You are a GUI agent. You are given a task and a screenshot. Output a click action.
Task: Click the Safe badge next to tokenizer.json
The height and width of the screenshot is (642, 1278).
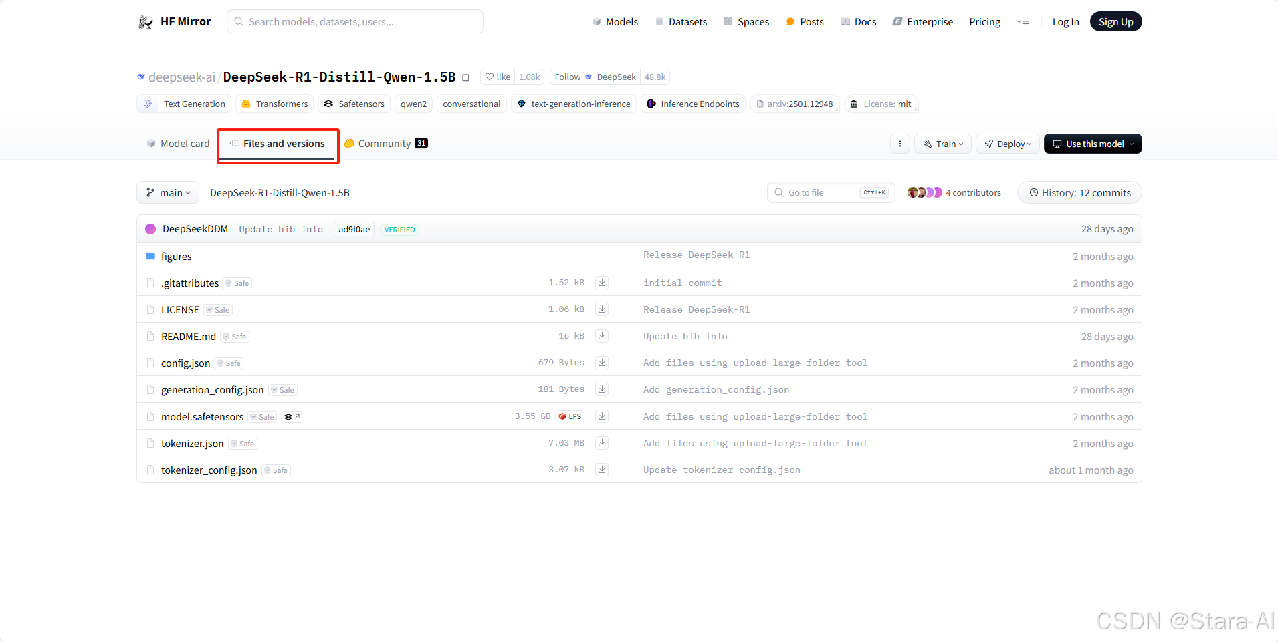click(x=243, y=444)
